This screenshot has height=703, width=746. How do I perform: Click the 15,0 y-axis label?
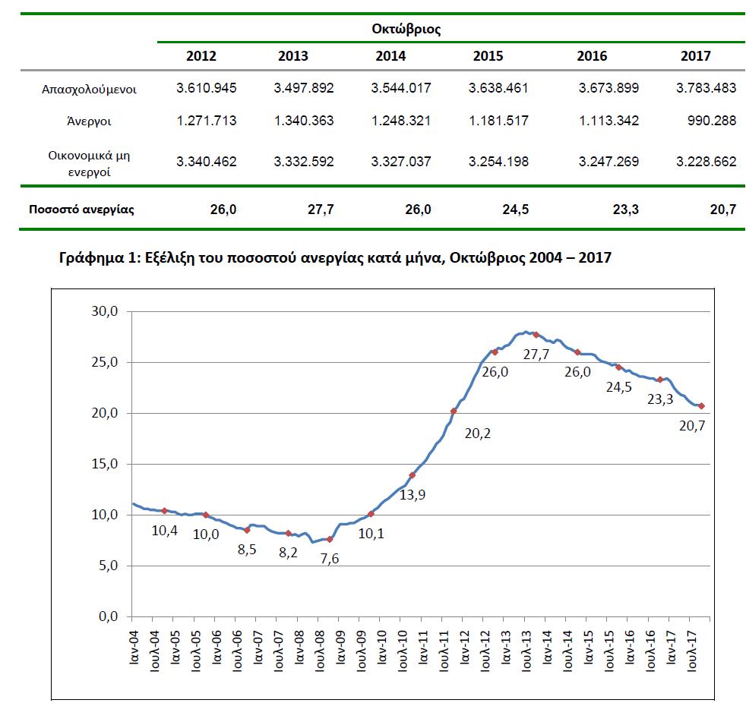(x=105, y=464)
